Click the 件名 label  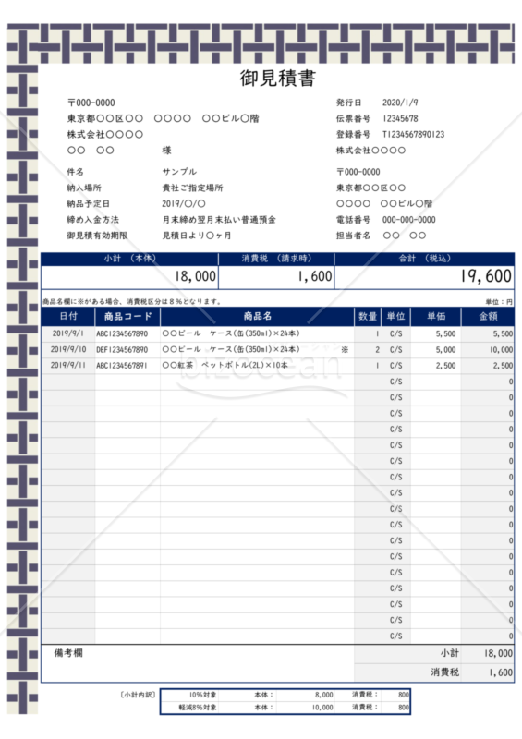click(76, 172)
